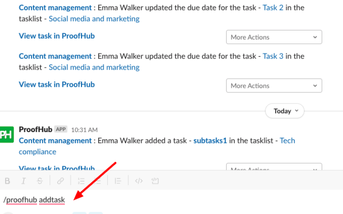Image resolution: width=343 pixels, height=214 pixels.
Task: Click the APP badge beside ProofHub
Action: coord(61,130)
